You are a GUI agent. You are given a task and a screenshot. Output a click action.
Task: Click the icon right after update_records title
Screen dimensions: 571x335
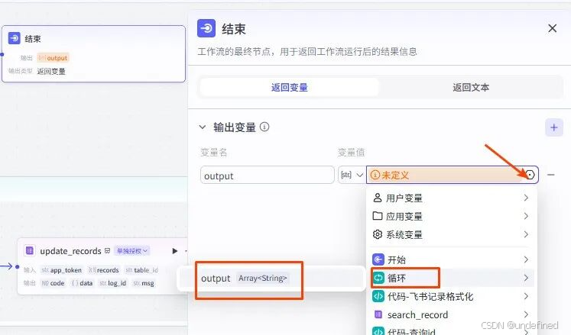click(108, 250)
